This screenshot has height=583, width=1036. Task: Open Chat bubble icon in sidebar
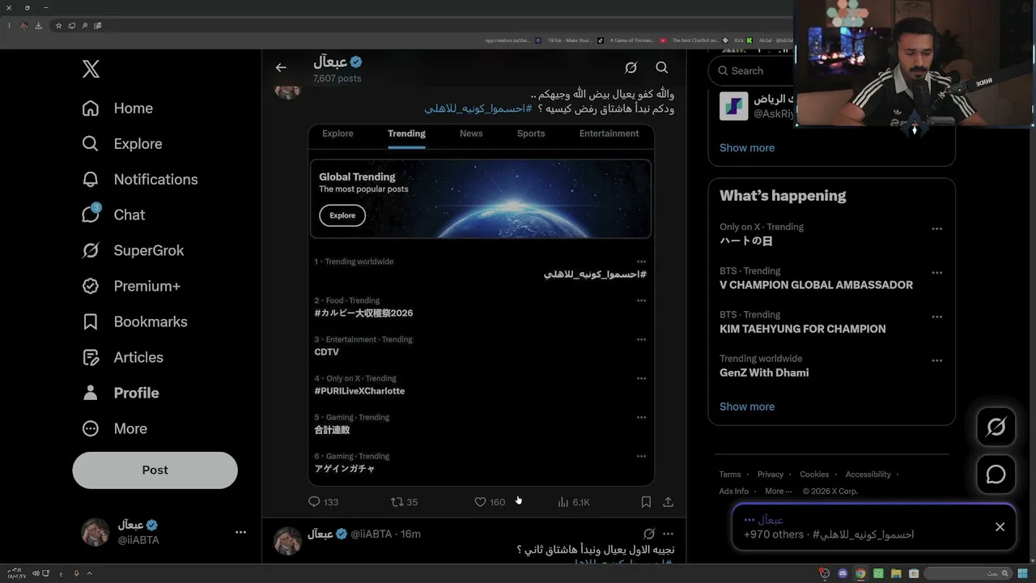pyautogui.click(x=91, y=215)
